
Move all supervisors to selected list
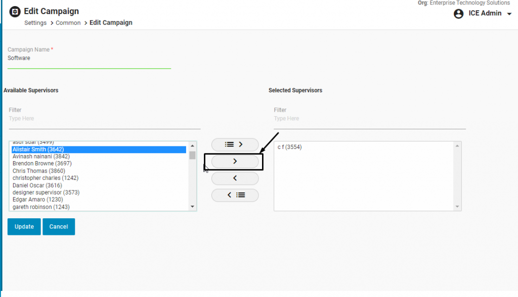click(235, 144)
